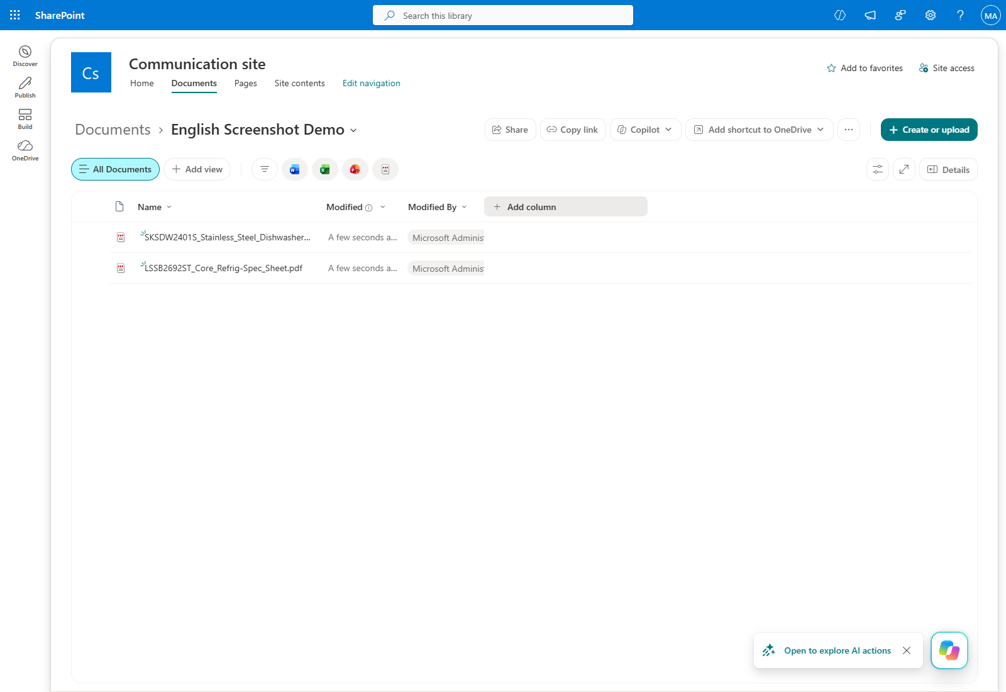Expand library to full screen view

904,169
